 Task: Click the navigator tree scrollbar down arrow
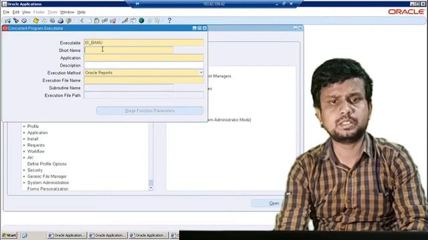pos(151,188)
